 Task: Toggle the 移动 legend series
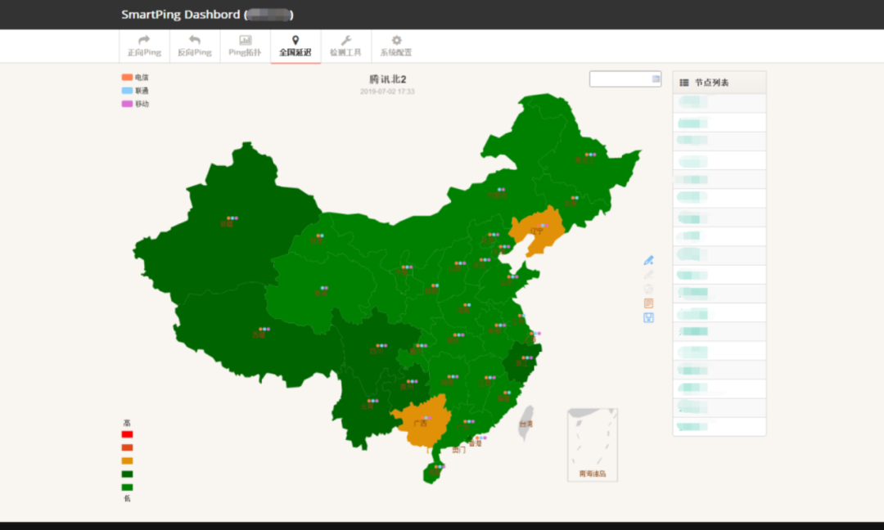135,104
